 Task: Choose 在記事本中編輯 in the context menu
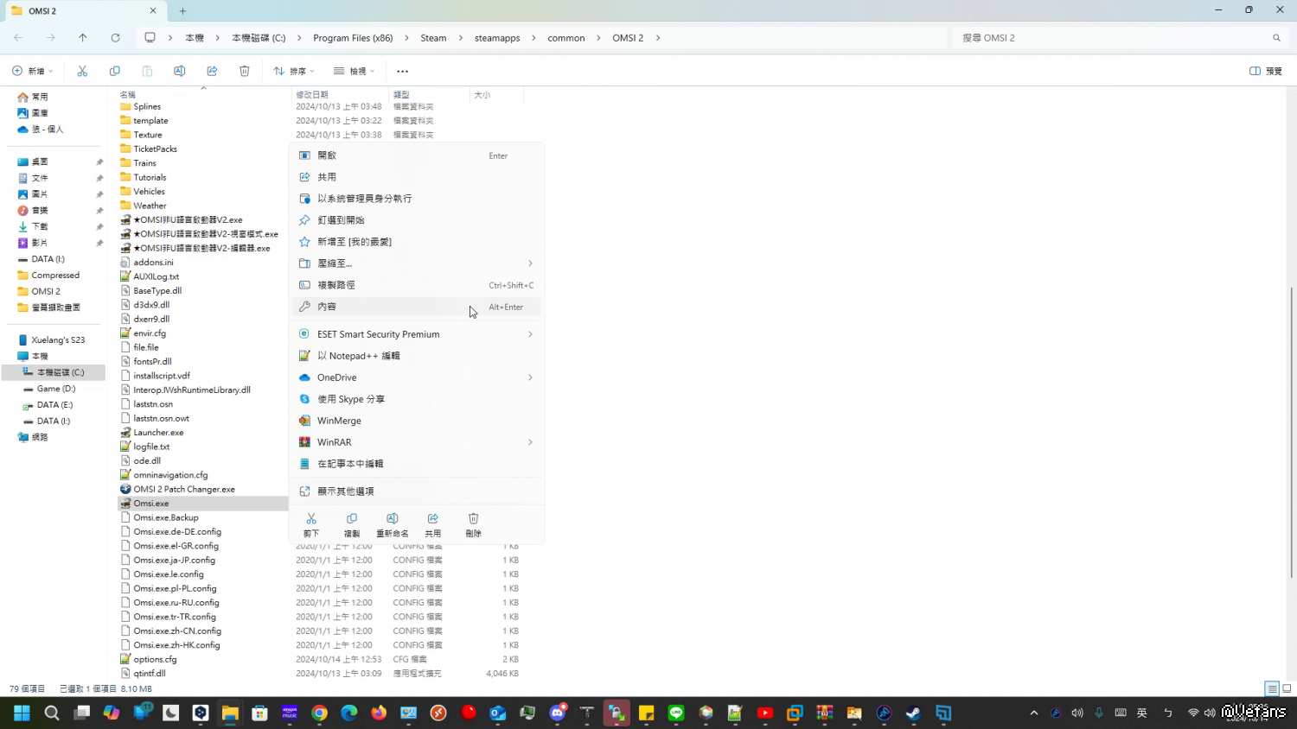[x=417, y=464]
